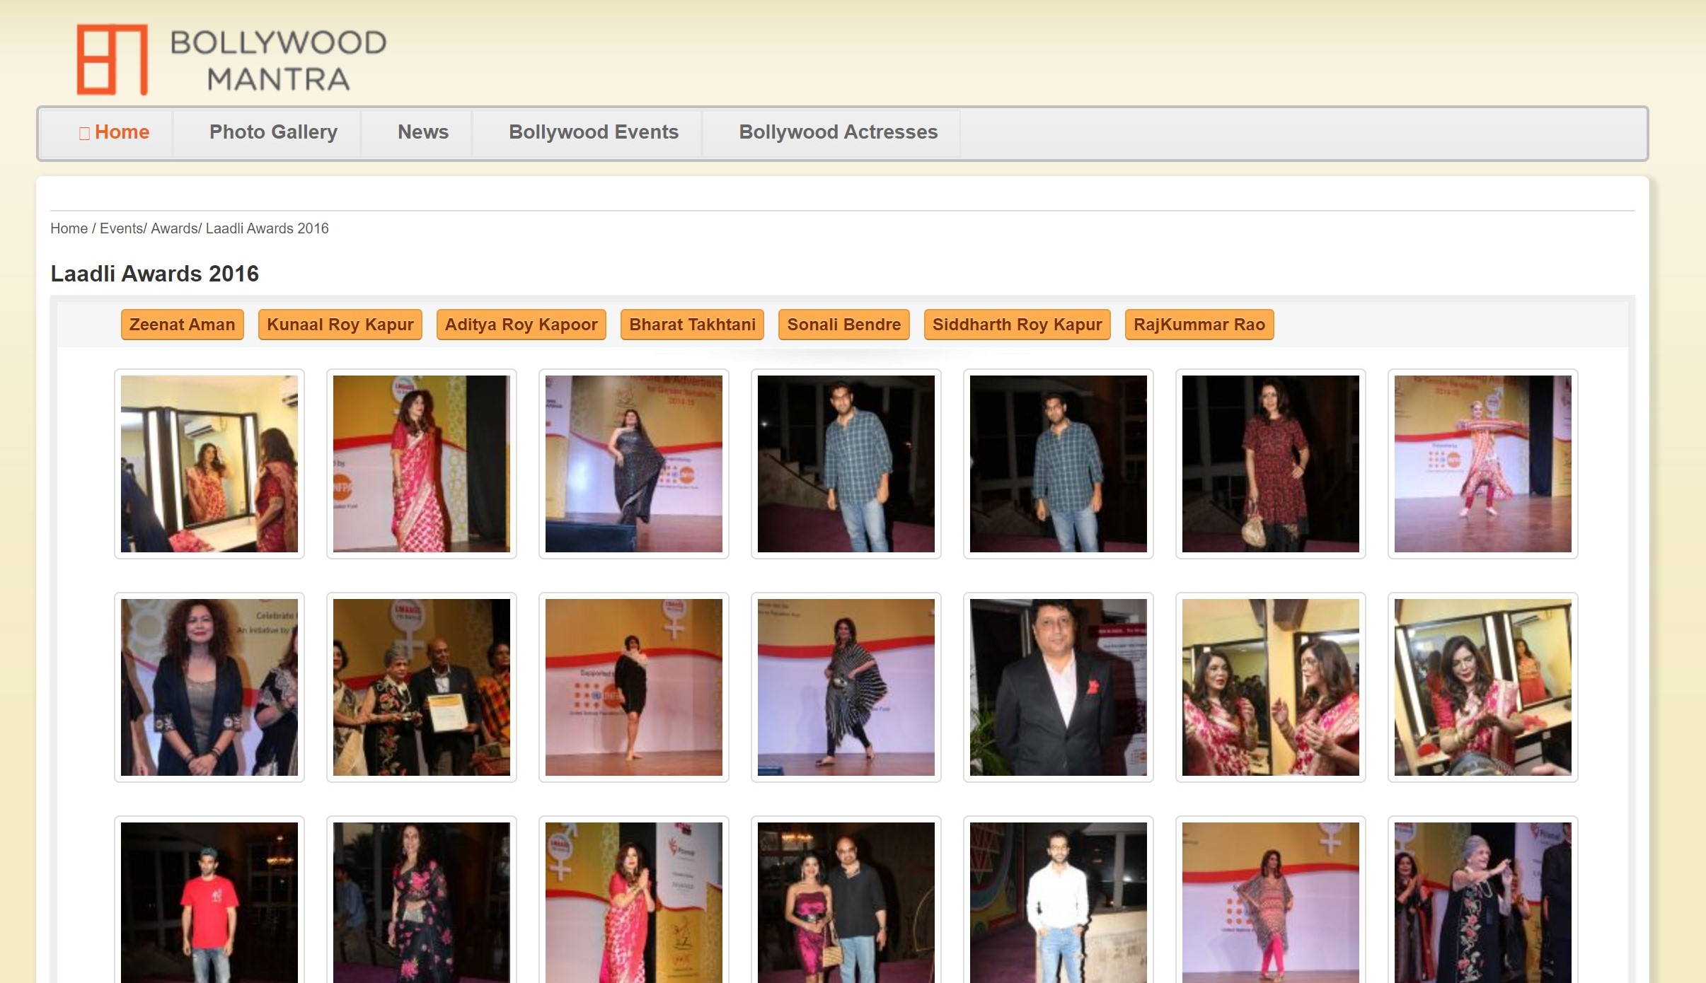This screenshot has height=983, width=1706.
Task: Open photo of dancer with arms outstretched
Action: click(x=1483, y=464)
